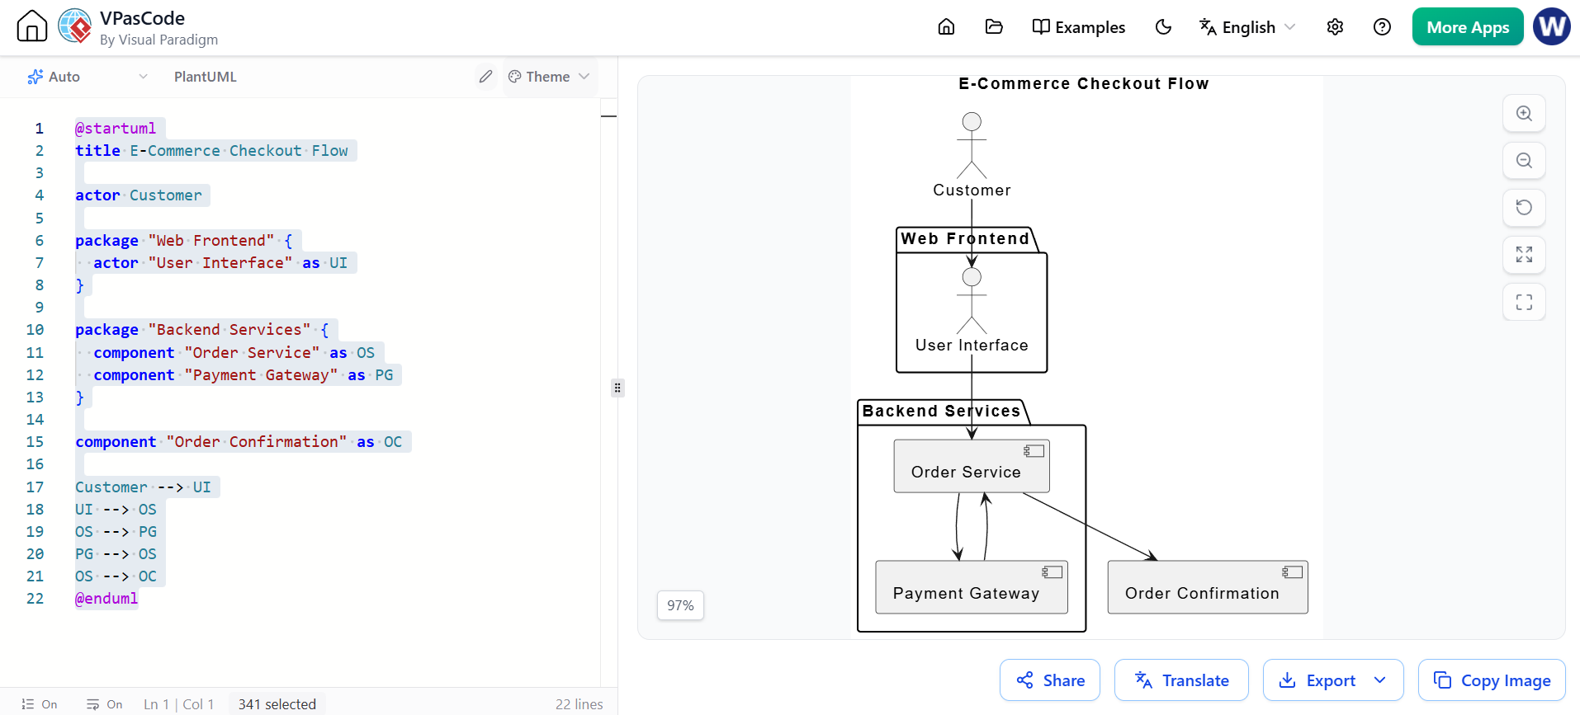Click the Order Service component box

point(972,466)
